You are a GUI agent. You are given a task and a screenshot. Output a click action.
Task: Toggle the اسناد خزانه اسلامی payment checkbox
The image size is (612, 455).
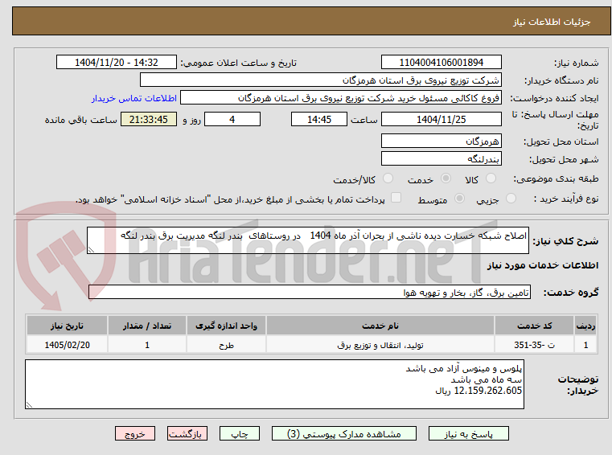[x=396, y=198]
